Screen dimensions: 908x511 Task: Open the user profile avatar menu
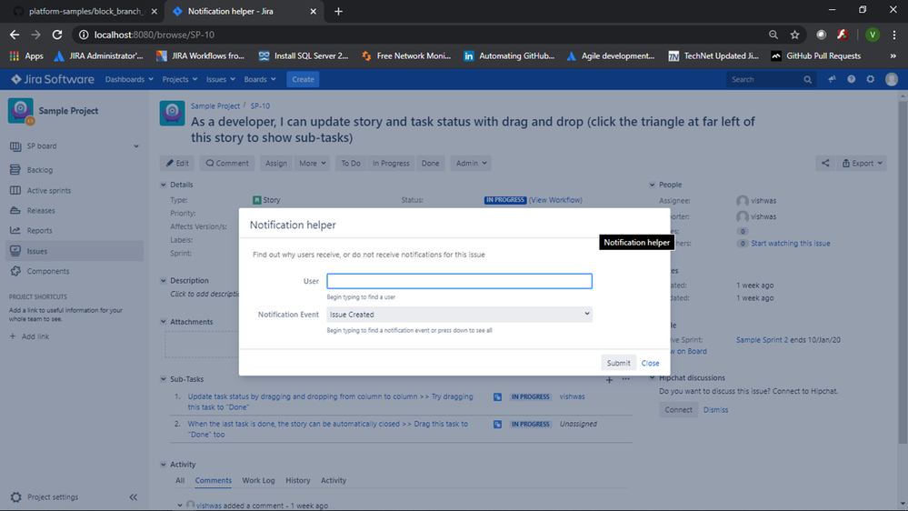892,79
